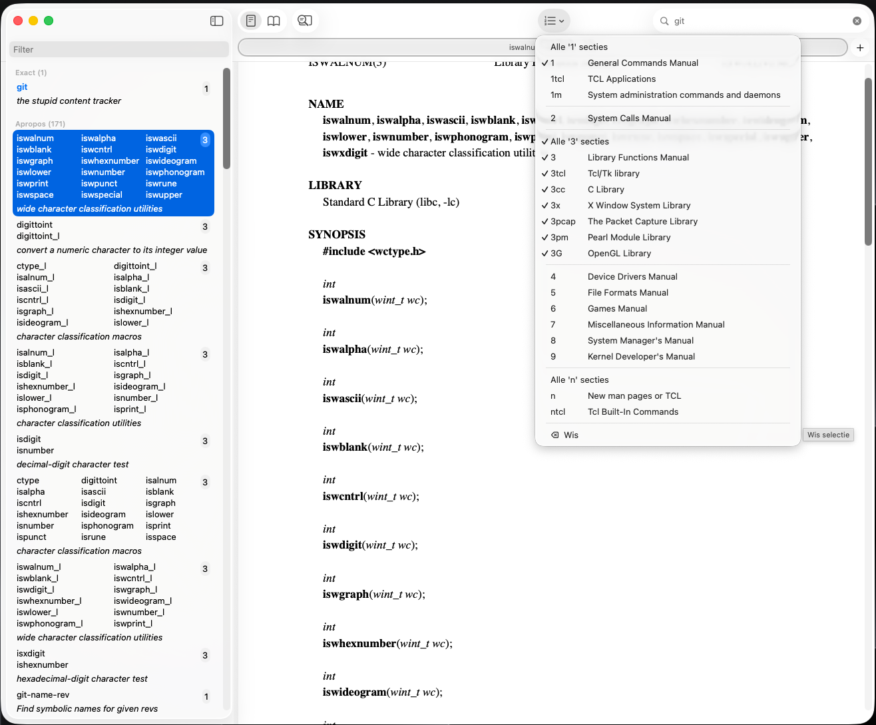876x725 pixels.
Task: Click 'iswcntrl(wint_t wc);' in the synopsis
Action: click(x=370, y=496)
